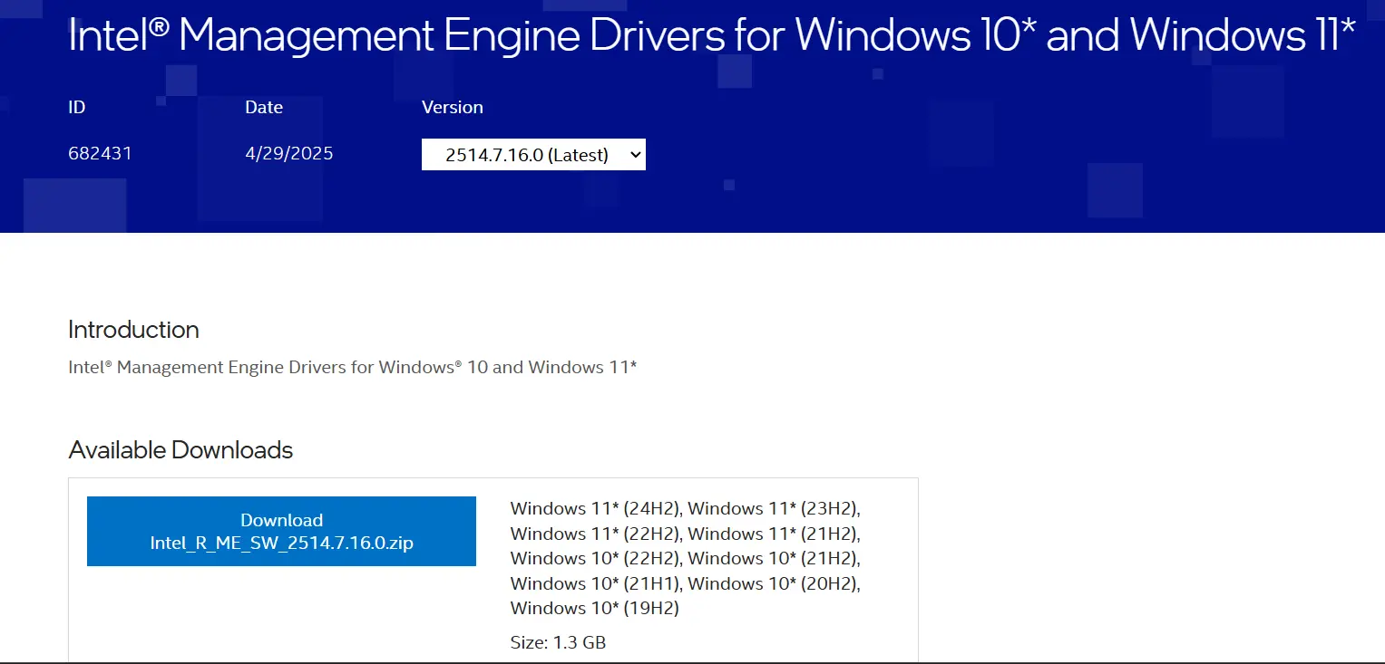
Task: Click the date 4/29/2025
Action: [288, 153]
